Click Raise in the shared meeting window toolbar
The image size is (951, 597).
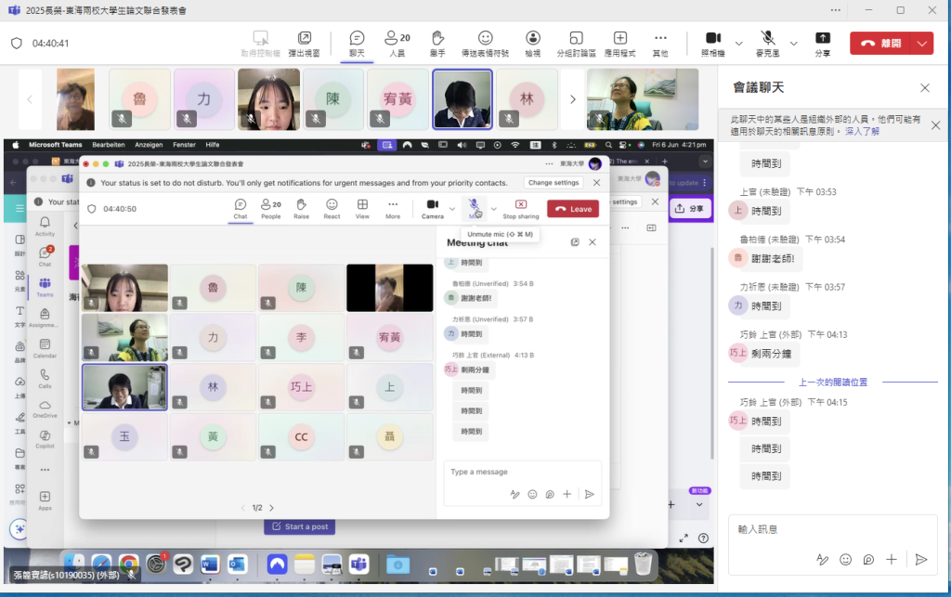pyautogui.click(x=302, y=209)
